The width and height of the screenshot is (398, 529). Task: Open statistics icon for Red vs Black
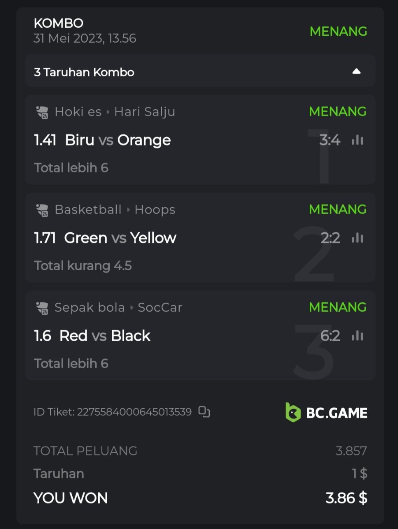(x=357, y=336)
